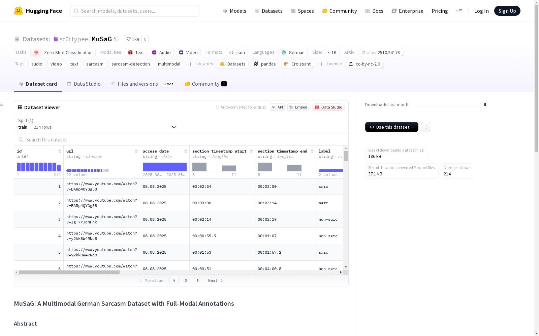Screen dimensions: 539x336
Task: Click the sarcasm-detection tag
Action: (x=131, y=64)
